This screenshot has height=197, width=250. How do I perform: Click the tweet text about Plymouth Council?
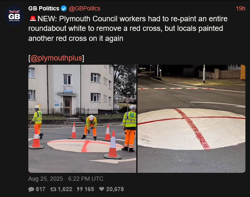click(128, 29)
